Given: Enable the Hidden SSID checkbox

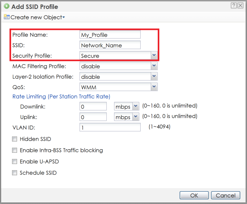Looking at the screenshot, I should [14, 139].
